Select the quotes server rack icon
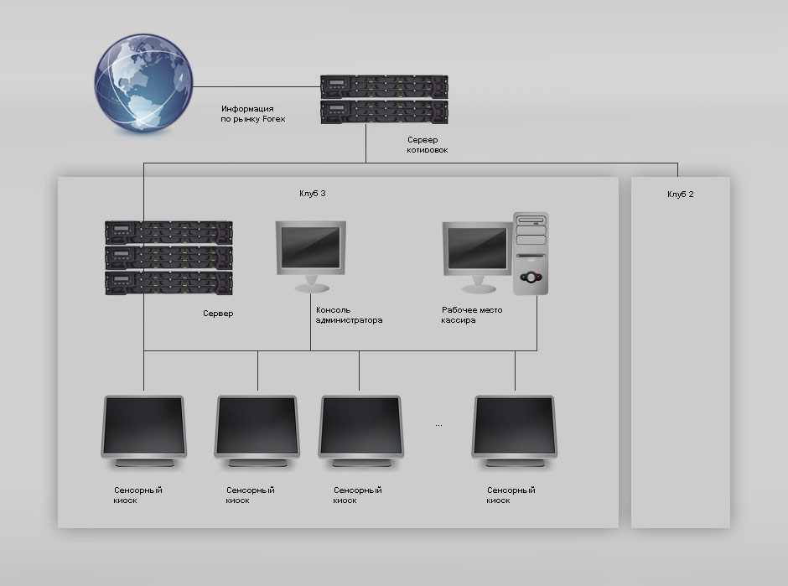Image resolution: width=788 pixels, height=586 pixels. (384, 99)
